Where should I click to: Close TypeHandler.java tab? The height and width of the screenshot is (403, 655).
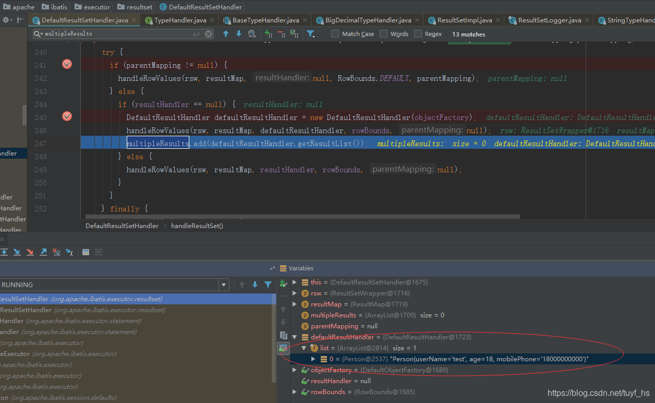tap(212, 20)
